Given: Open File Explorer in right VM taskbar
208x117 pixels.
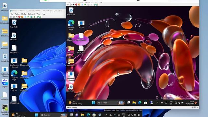Looking at the screenshot, I should [134, 103].
